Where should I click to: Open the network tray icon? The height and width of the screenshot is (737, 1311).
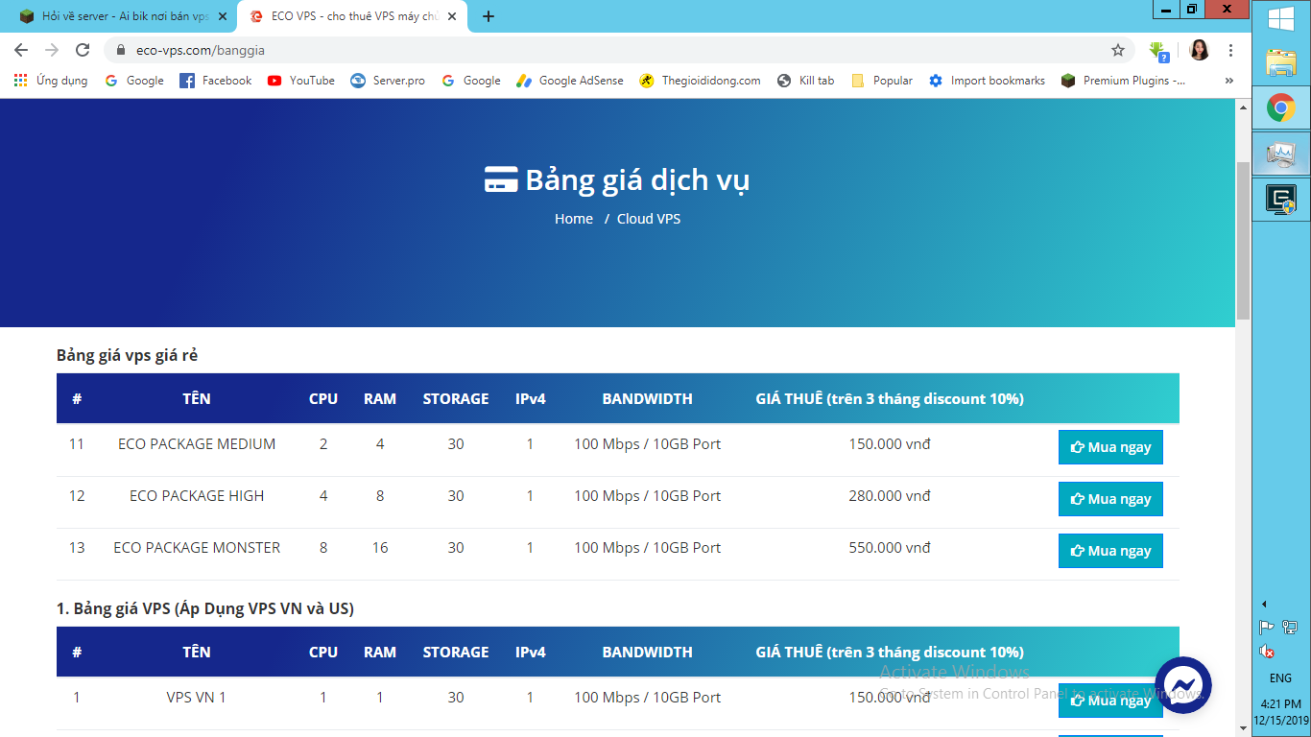click(x=1290, y=628)
